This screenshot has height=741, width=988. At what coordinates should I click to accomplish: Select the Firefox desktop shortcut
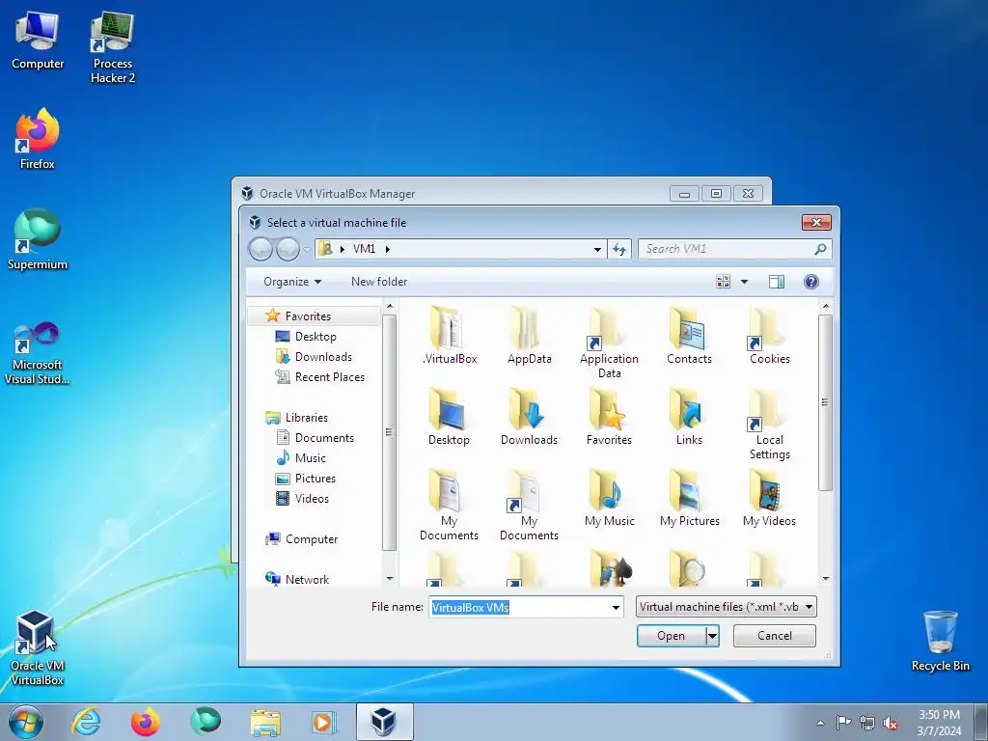[38, 139]
